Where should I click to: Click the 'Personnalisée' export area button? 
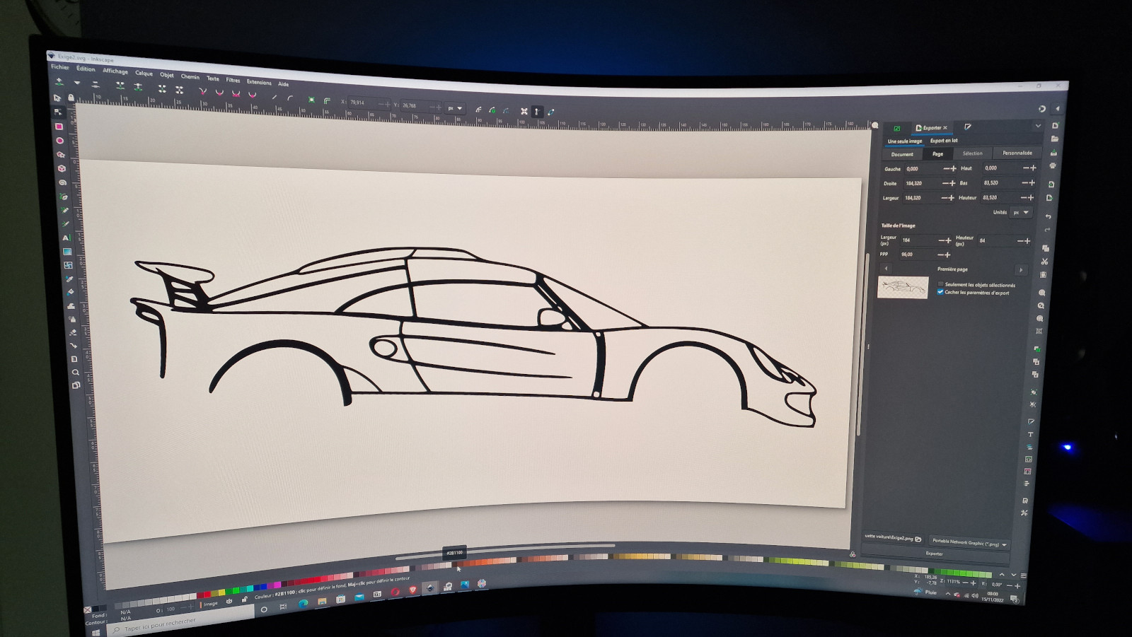click(1017, 153)
